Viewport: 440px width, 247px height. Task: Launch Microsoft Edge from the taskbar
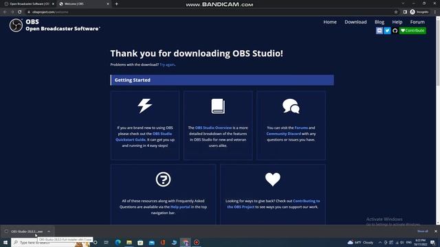118,242
